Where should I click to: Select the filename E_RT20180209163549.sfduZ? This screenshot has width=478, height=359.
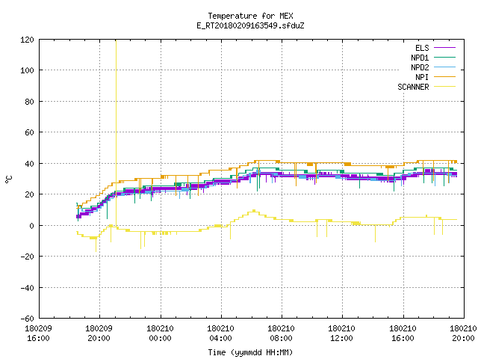pos(250,25)
